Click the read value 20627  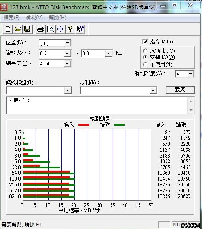click(184, 196)
